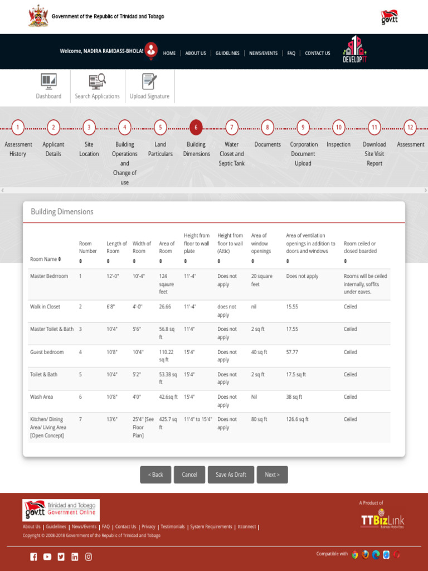
Task: Click the user profile avatar icon
Action: click(151, 50)
